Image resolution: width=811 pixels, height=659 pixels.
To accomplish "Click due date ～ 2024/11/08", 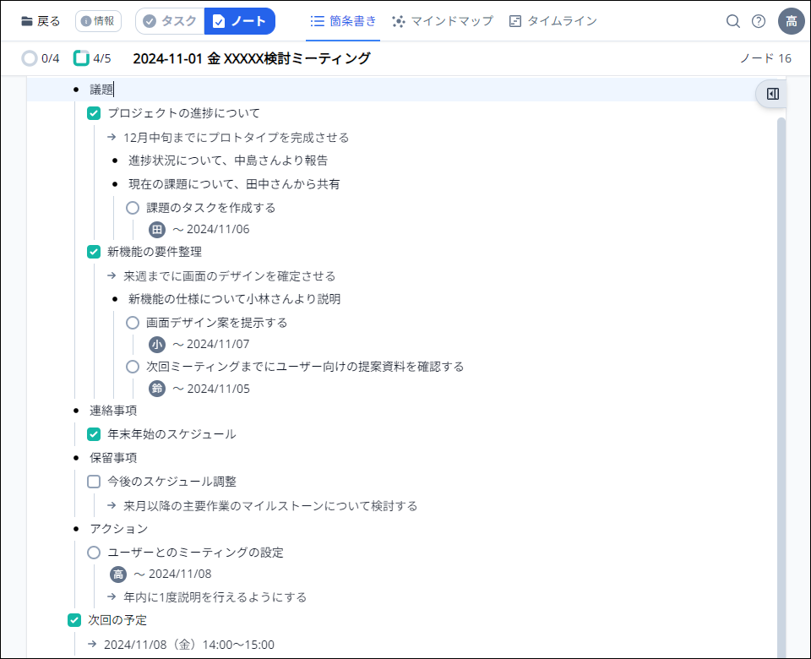I will click(x=172, y=575).
